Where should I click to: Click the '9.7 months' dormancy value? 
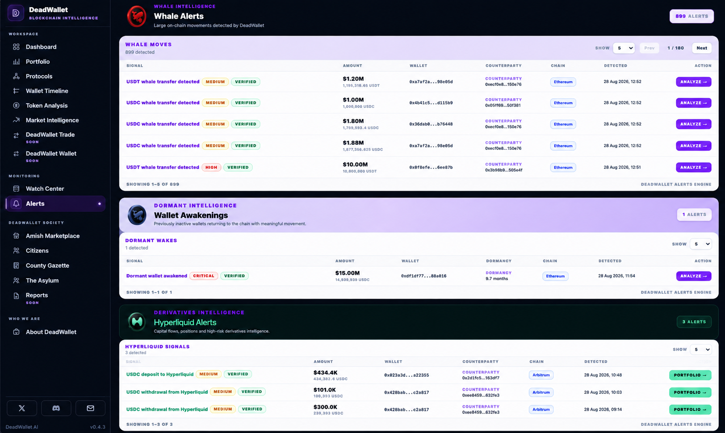[x=497, y=279]
